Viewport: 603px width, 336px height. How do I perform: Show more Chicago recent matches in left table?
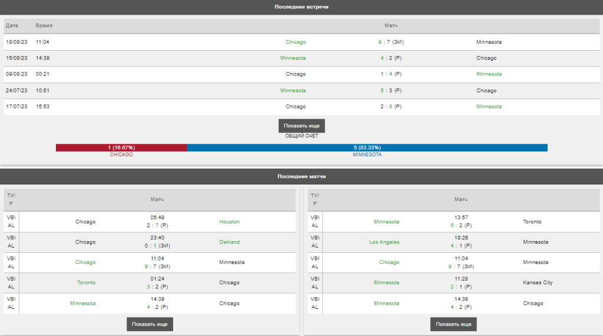pos(150,324)
